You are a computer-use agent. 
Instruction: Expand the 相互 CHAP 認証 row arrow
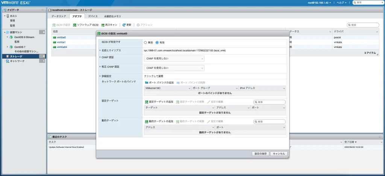pyautogui.click(x=100, y=67)
